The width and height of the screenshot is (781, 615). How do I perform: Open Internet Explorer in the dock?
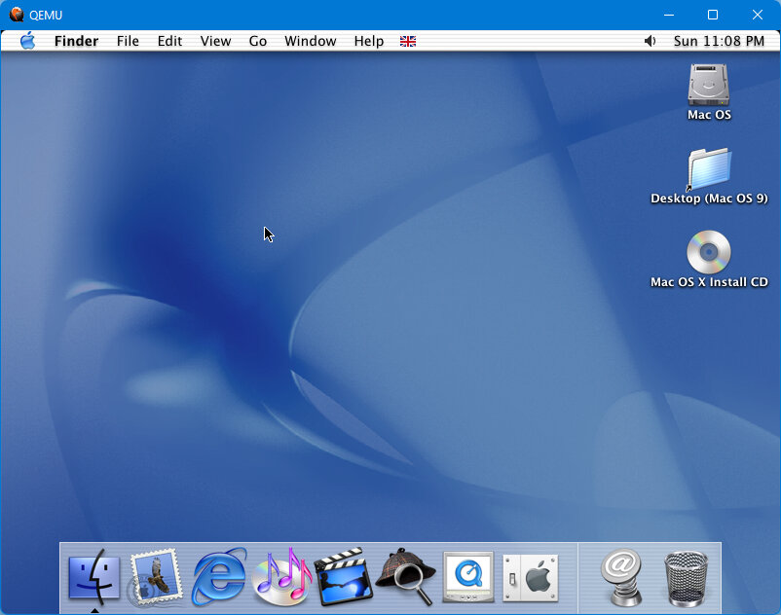pyautogui.click(x=218, y=577)
